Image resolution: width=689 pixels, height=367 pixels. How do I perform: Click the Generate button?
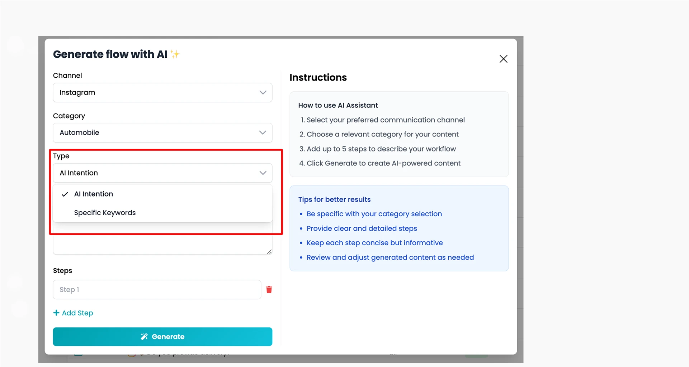162,337
